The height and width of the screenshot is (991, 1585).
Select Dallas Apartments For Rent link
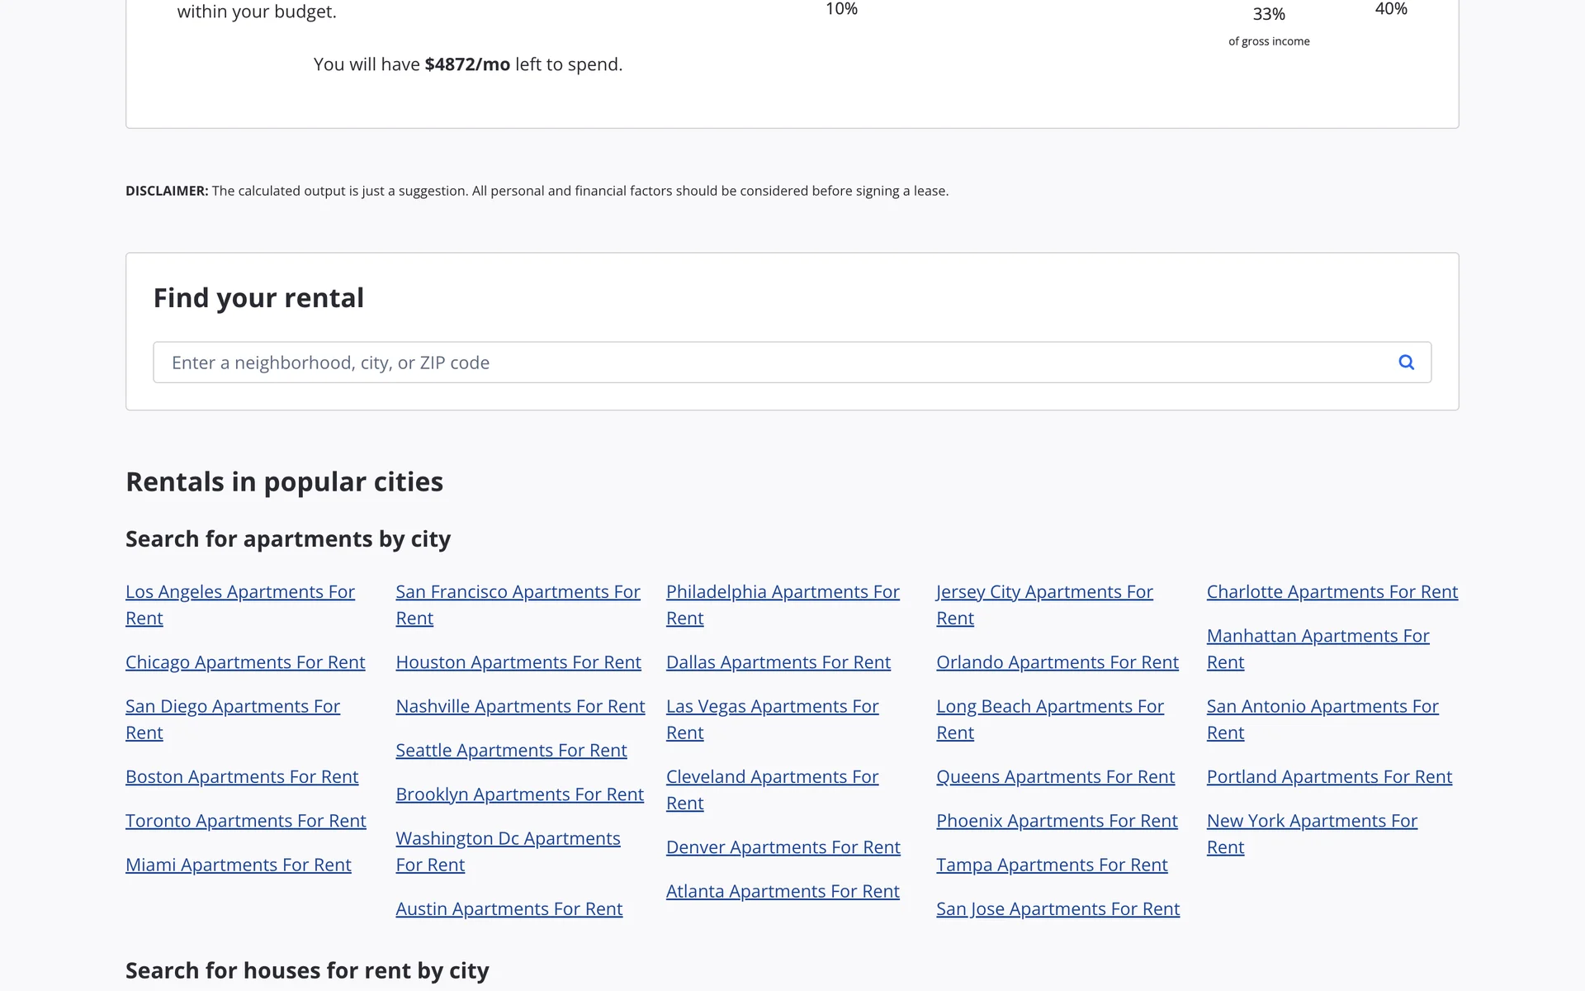click(x=778, y=662)
